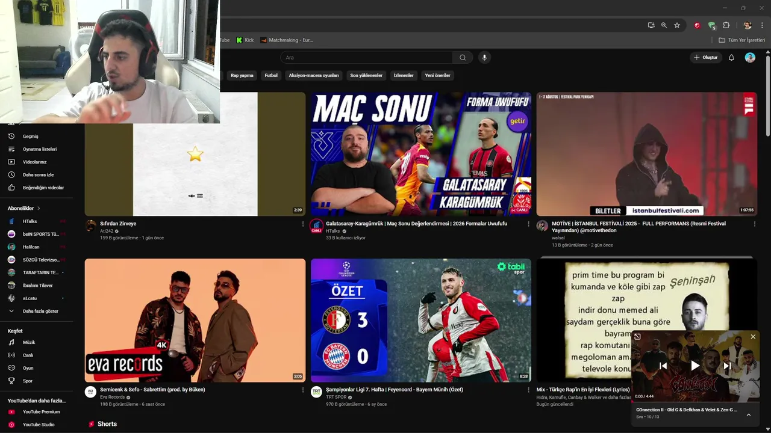Select İzlenenler filter chip
Image resolution: width=771 pixels, height=433 pixels.
404,76
